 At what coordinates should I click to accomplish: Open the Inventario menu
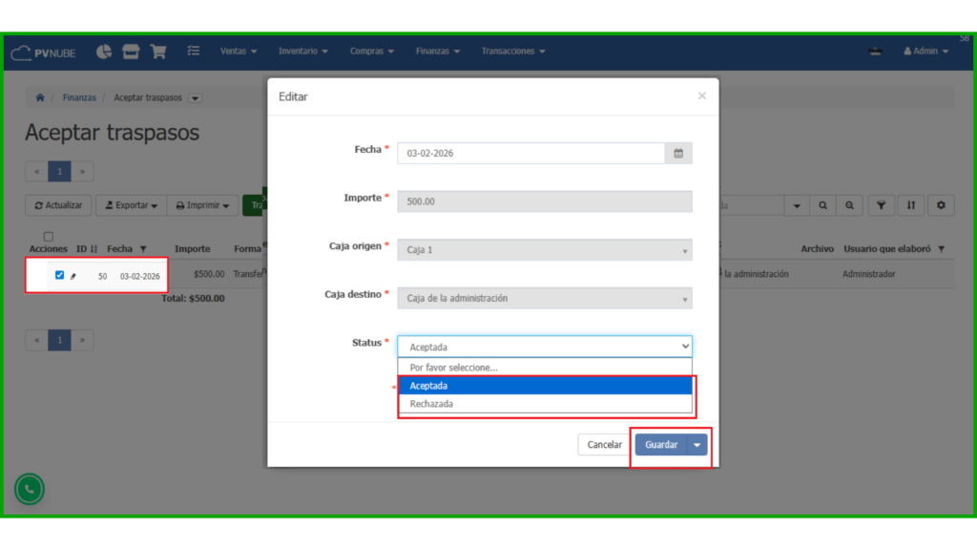[x=302, y=52]
